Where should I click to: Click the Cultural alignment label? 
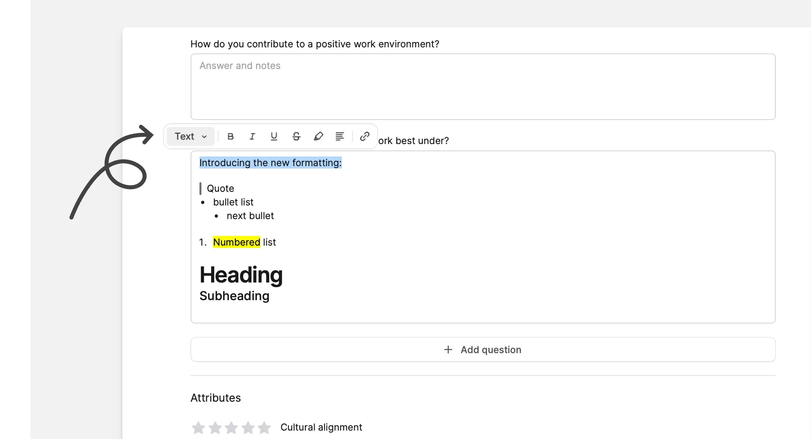tap(321, 427)
